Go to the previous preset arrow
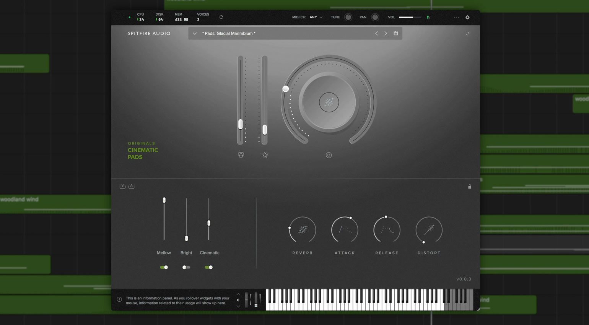The width and height of the screenshot is (589, 325). [376, 33]
